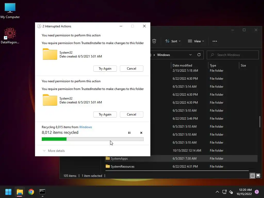Viewport: 264px width, 198px height.
Task: Expand the address bar history dropdown
Action: [191, 55]
